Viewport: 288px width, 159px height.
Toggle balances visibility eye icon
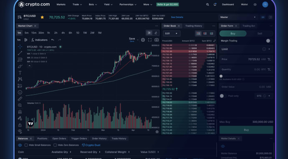coord(20,145)
